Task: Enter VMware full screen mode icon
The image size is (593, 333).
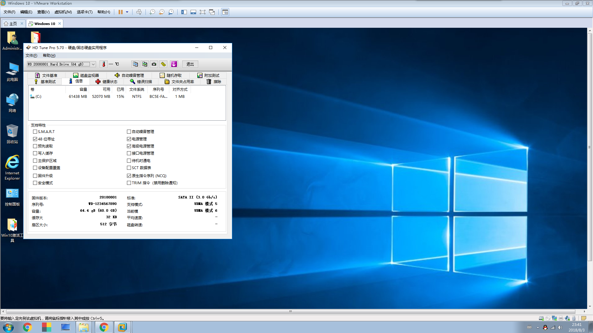Action: [202, 12]
